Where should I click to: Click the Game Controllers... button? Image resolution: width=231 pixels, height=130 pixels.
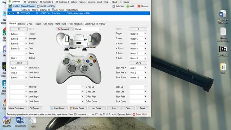17,108
